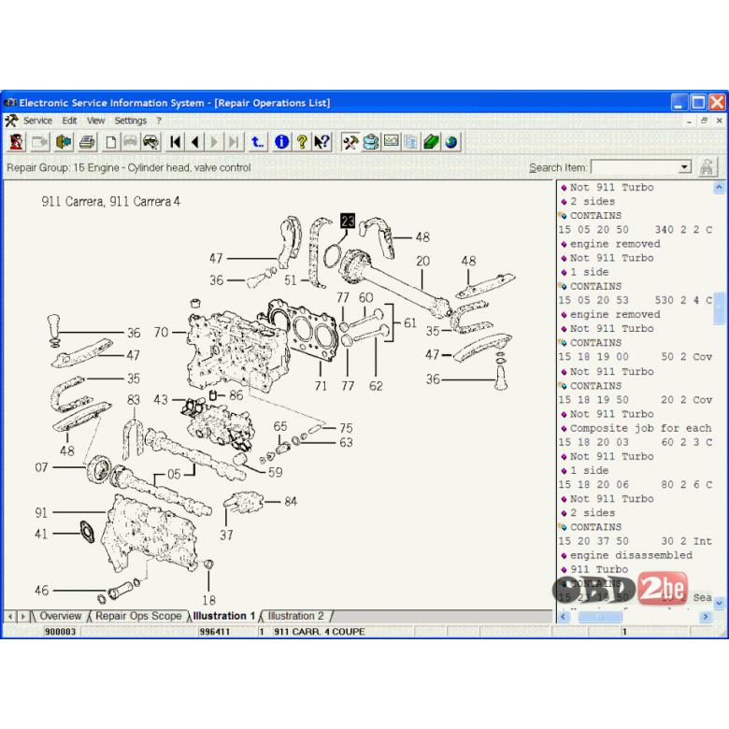Viewport: 729px width, 729px height.
Task: Click the horizontal scroll left arrow of list
Action: point(564,617)
